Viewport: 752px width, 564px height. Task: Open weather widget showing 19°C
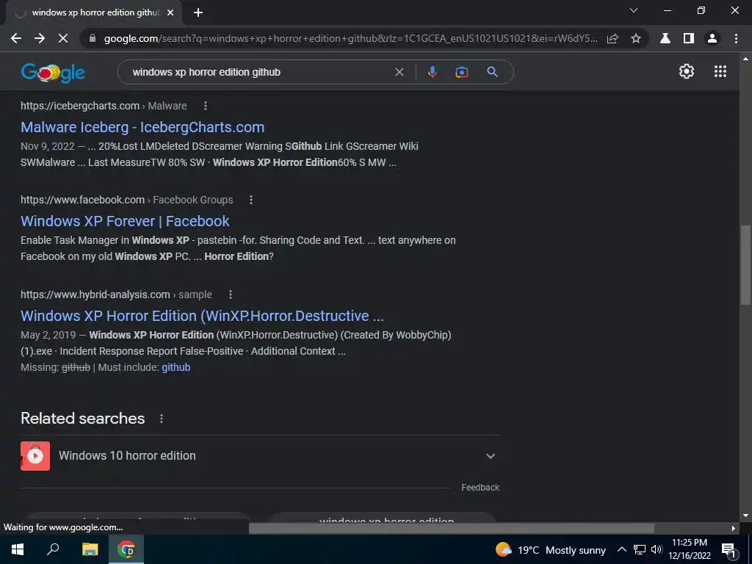(551, 550)
